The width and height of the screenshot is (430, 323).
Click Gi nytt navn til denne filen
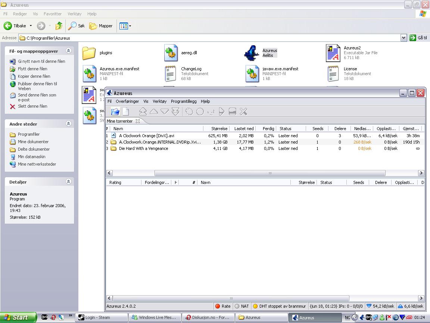(x=41, y=61)
